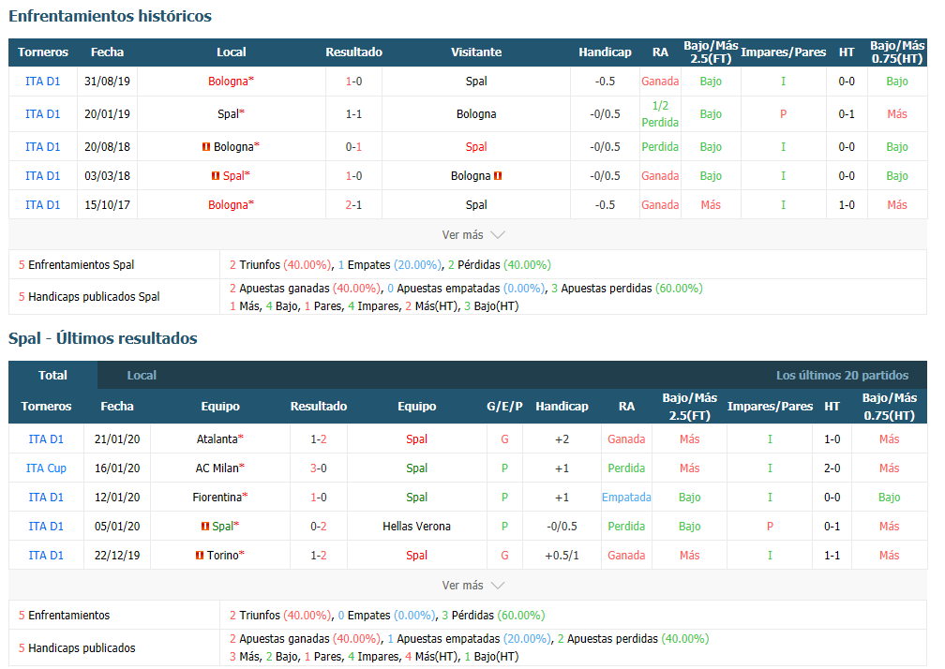Screen dimensions: 945x669
Task: Click ITA D1 link for 21/01/20 match
Action: point(47,439)
